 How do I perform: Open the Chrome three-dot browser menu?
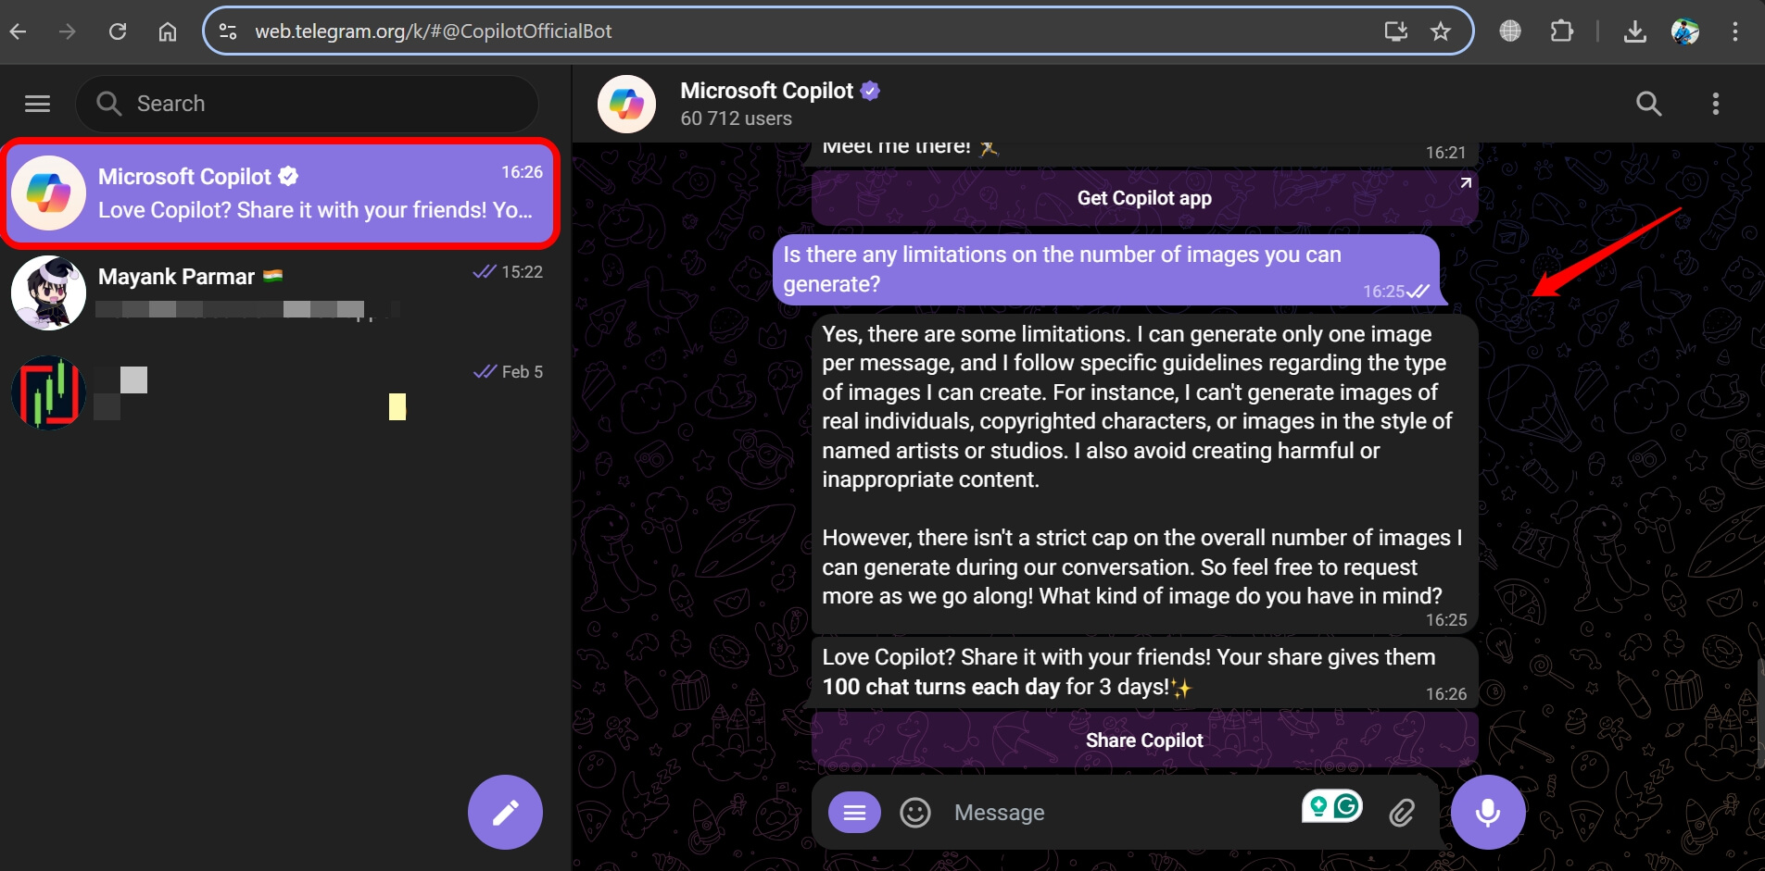[x=1734, y=31]
